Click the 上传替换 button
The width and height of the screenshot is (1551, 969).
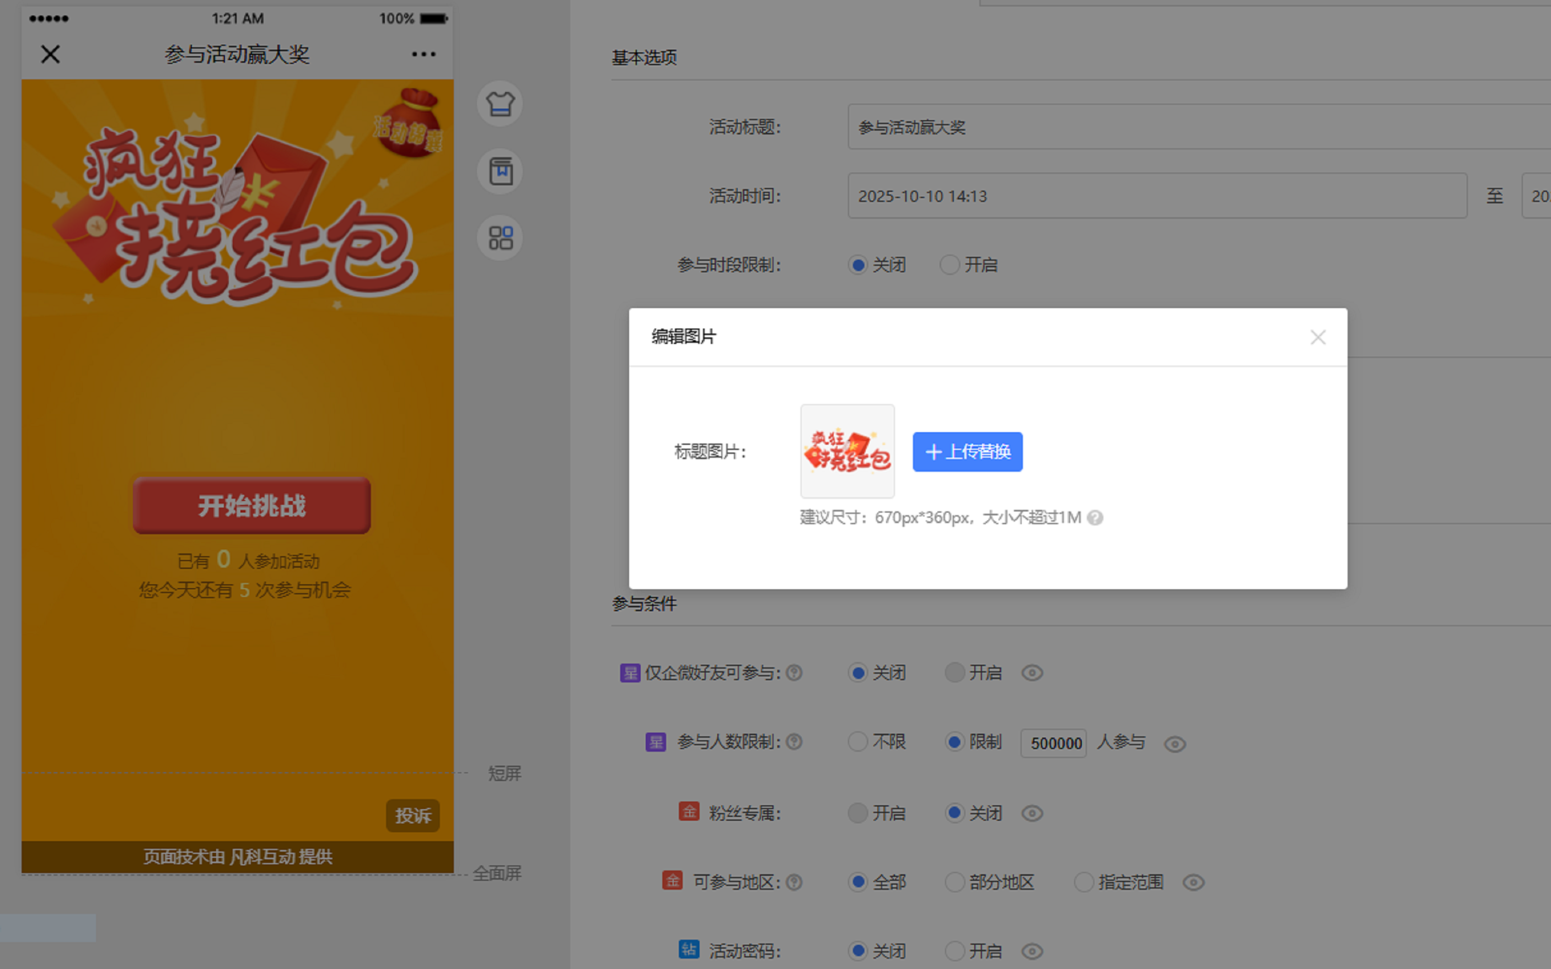(x=967, y=452)
